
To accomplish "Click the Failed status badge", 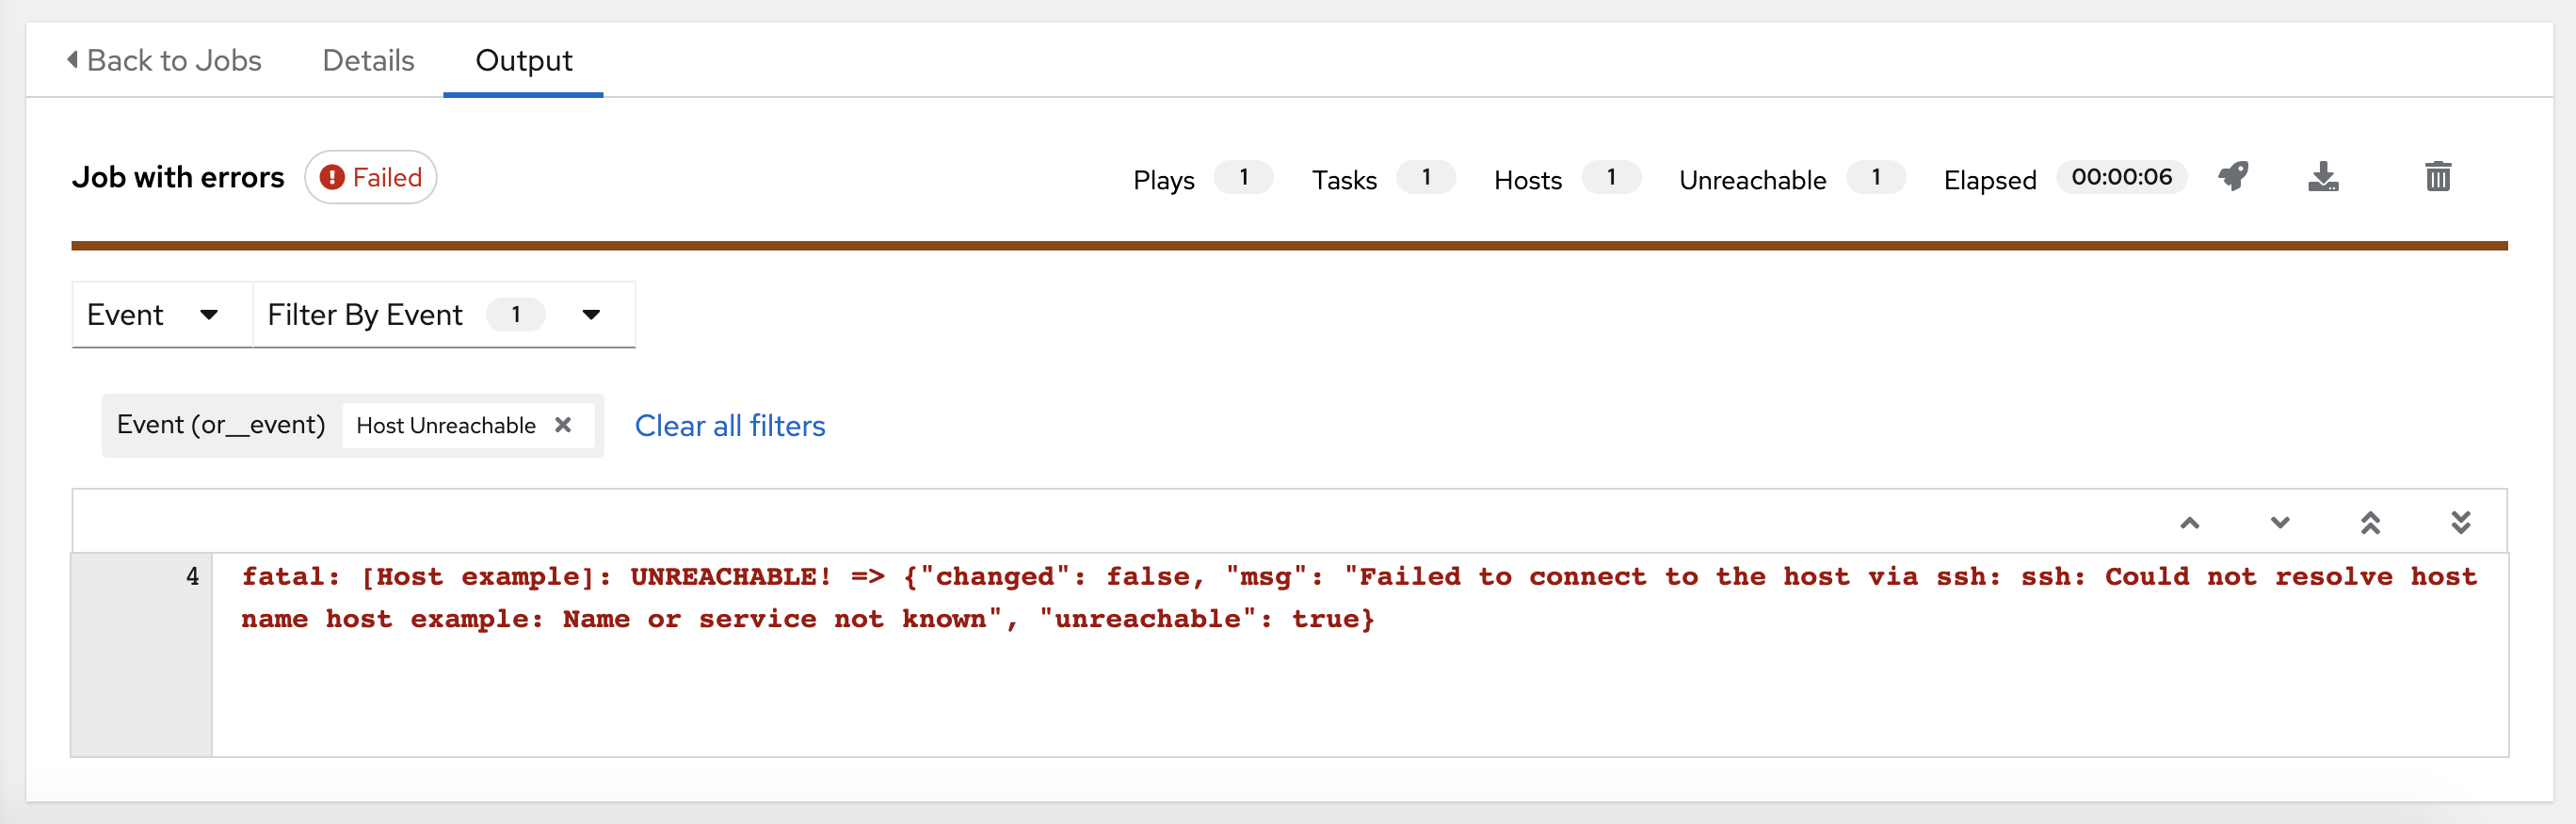I will coord(370,178).
